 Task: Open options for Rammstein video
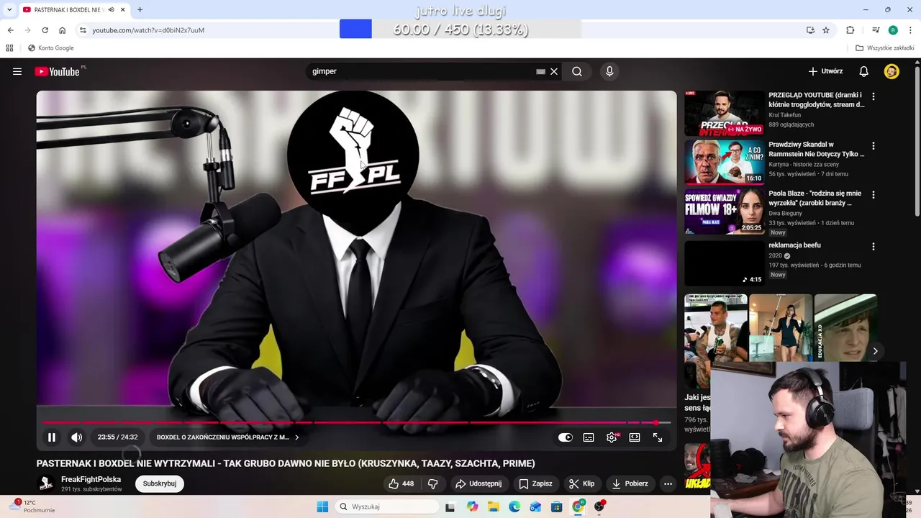click(x=874, y=145)
